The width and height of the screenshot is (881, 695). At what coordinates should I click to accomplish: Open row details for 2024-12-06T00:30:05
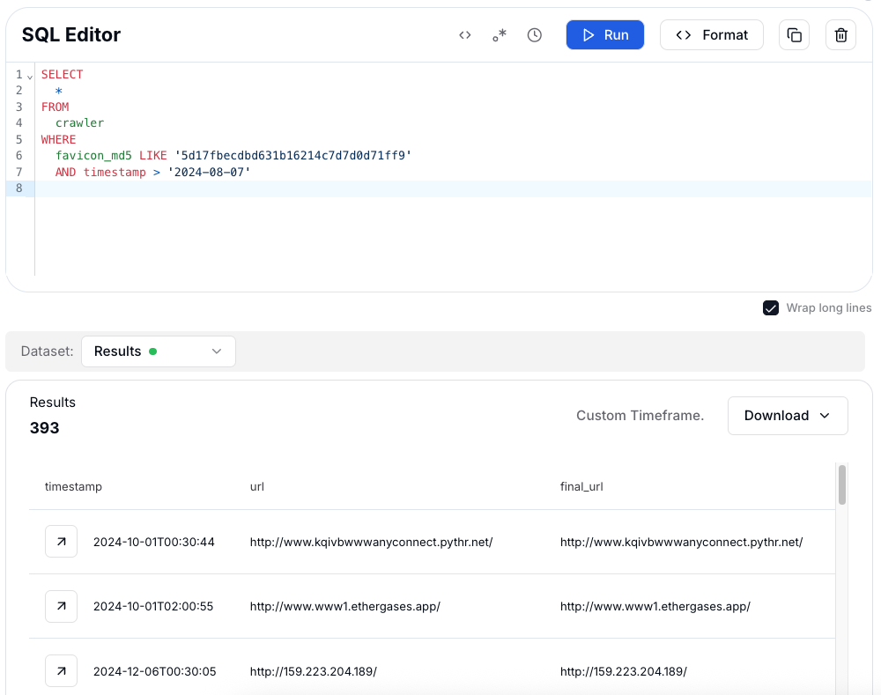(62, 671)
